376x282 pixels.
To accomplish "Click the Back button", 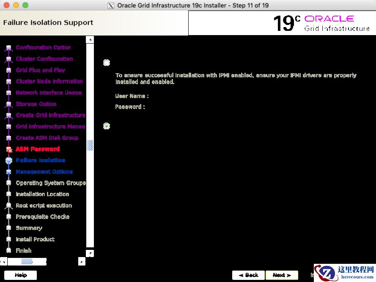I will click(x=248, y=275).
